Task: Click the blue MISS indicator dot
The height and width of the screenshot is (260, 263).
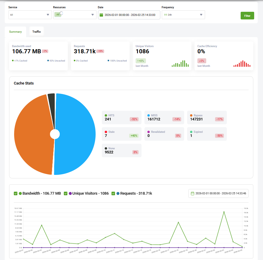Action: [x=149, y=115]
